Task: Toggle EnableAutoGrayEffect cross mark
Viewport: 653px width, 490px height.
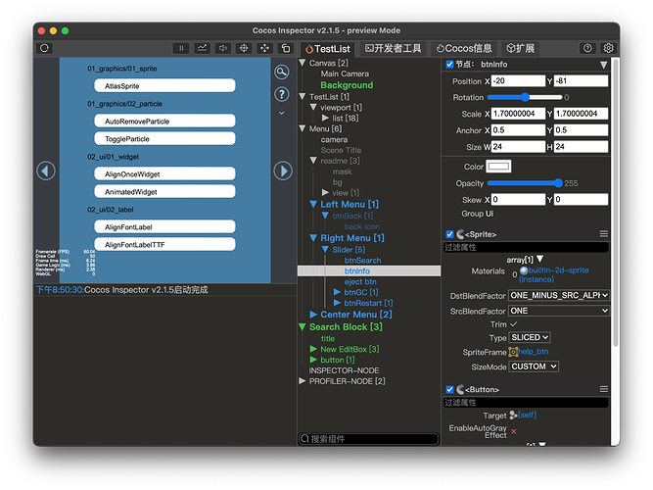Action: [x=513, y=431]
